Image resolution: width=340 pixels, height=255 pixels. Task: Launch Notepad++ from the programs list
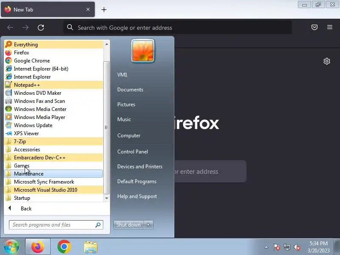coord(54,85)
